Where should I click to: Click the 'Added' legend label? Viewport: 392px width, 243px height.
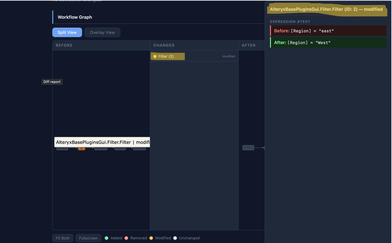pyautogui.click(x=116, y=238)
